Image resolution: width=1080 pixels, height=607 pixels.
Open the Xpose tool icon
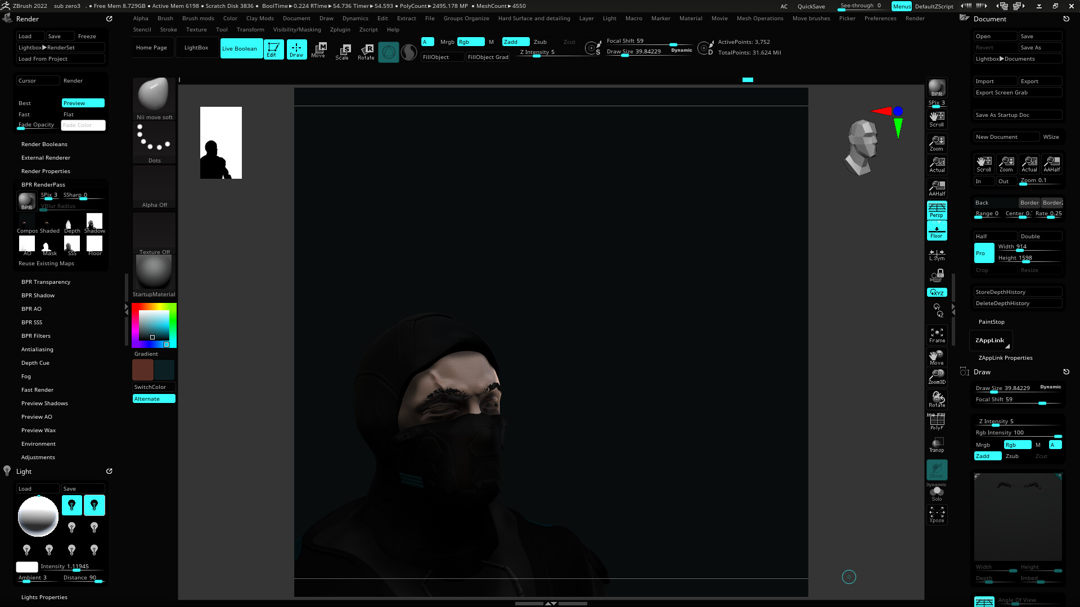click(x=937, y=514)
